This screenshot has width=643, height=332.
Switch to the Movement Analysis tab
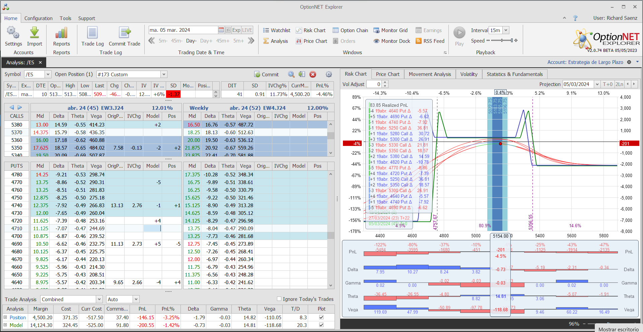[430, 74]
